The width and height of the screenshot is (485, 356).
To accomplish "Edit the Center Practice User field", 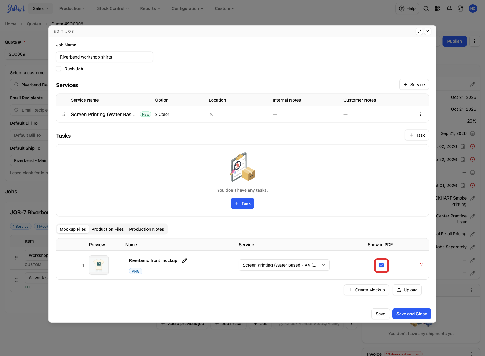I will [473, 216].
